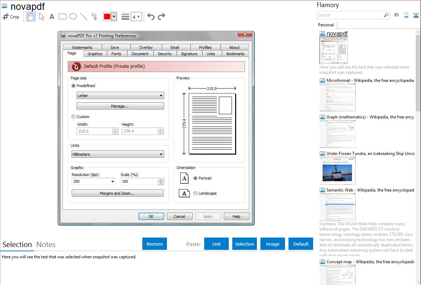421x285 pixels.
Task: Click the portrait page orientation icon
Action: click(x=184, y=178)
